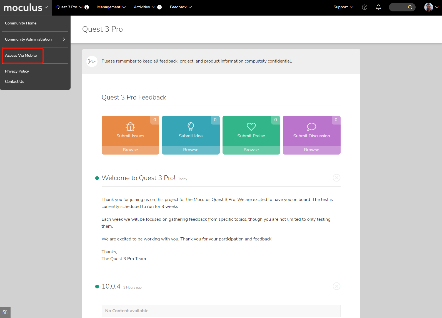Click the speech bubble Submit Discussion icon
442x318 pixels.
pos(311,127)
